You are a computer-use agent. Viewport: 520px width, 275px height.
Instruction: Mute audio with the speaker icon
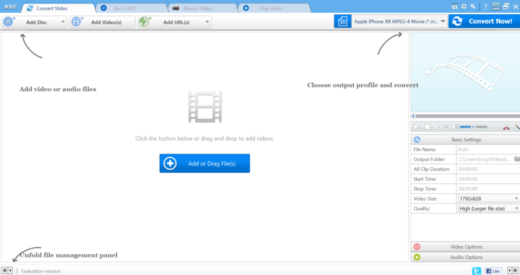pos(454,126)
